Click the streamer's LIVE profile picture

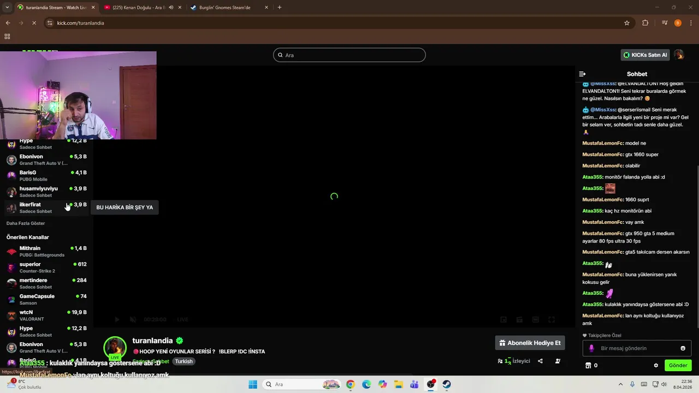tap(115, 348)
